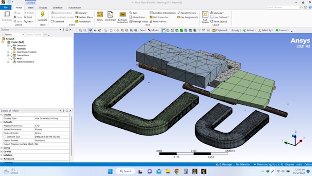Screen dimensions: 312x176
Task: Click the bright green body selection filter icon
Action: [x=181, y=30]
